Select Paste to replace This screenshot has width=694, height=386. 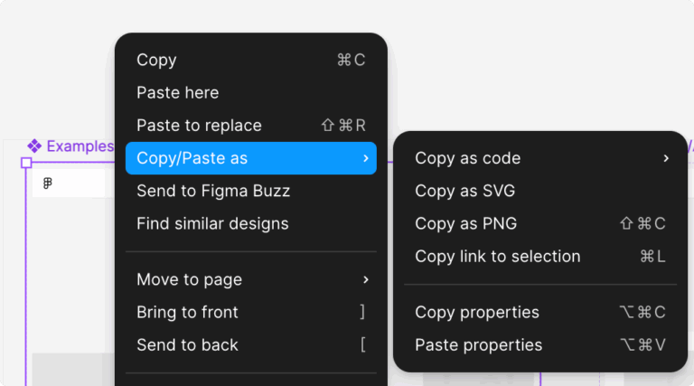(x=199, y=126)
